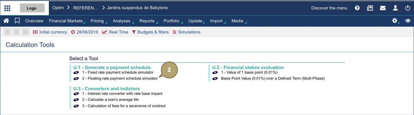This screenshot has height=115, width=414.
Task: Select Optim in the breadcrumb
Action: pos(58,8)
